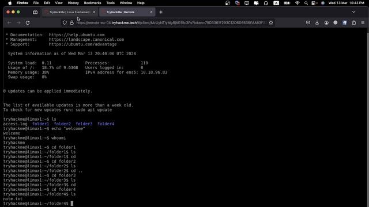Open the View menu

59,3
